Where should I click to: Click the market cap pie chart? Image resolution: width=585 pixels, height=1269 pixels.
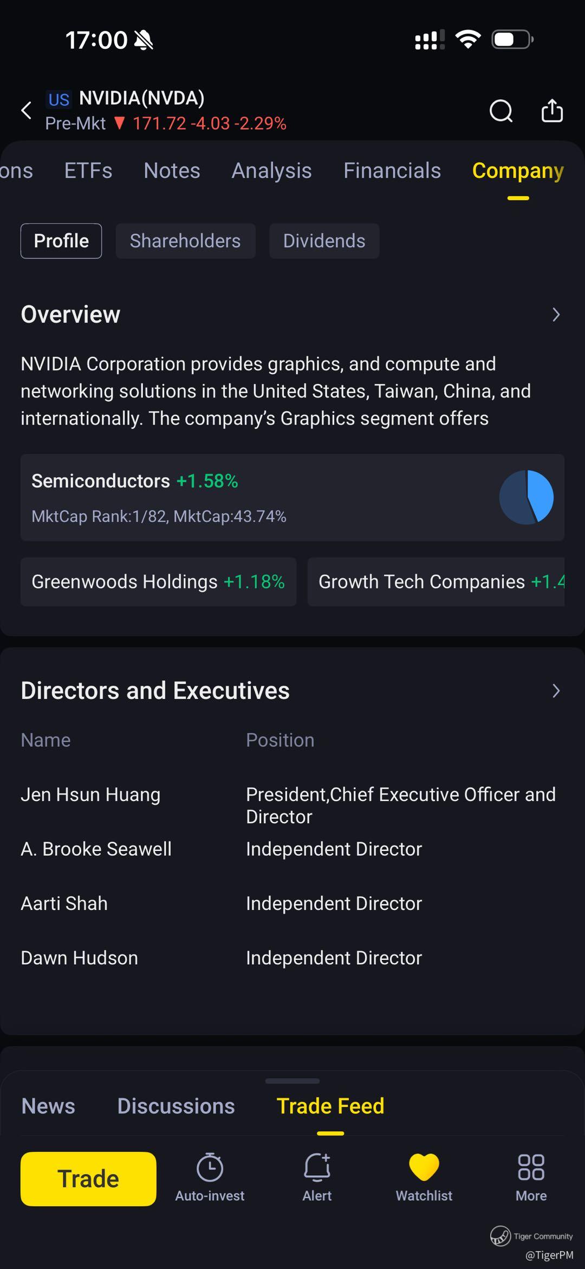coord(526,497)
